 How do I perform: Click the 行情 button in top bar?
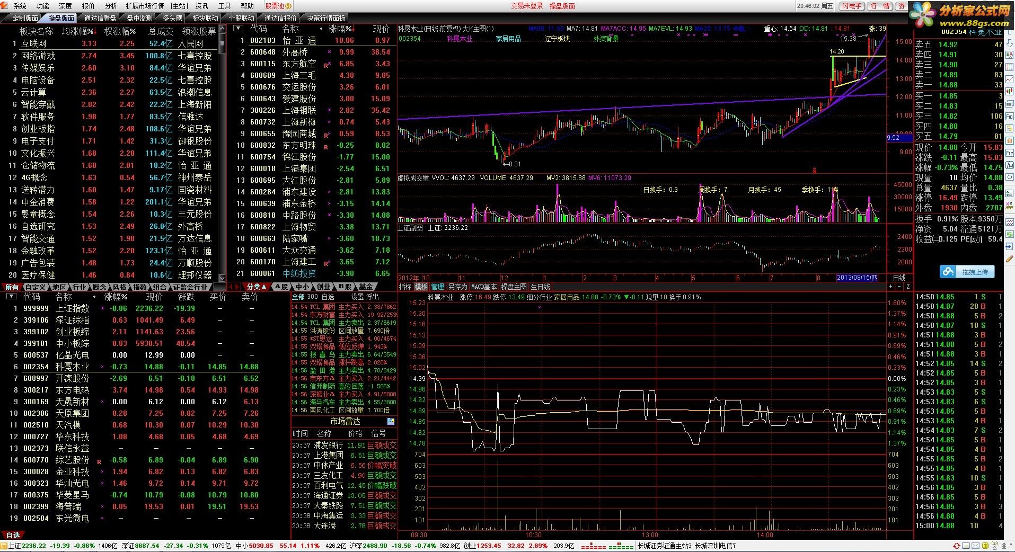[880, 6]
